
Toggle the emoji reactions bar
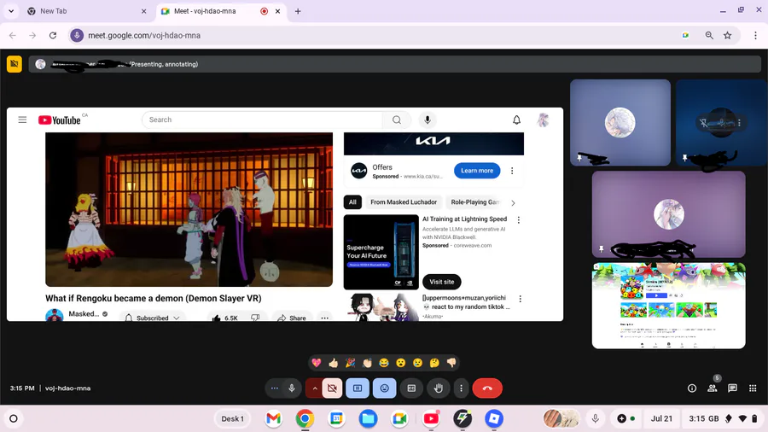point(385,388)
